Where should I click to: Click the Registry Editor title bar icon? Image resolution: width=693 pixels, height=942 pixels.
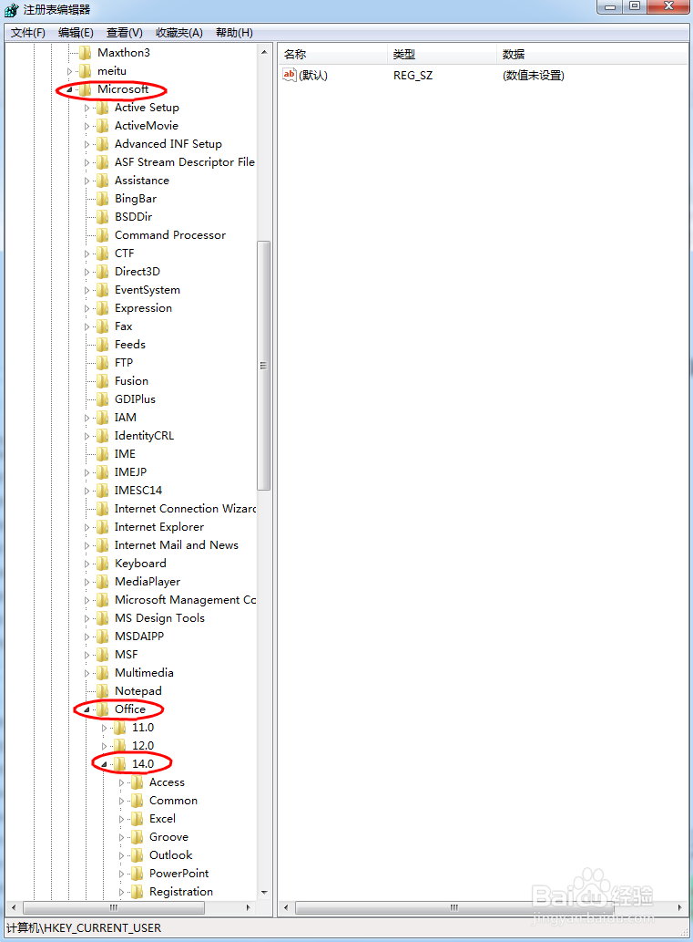click(x=12, y=10)
